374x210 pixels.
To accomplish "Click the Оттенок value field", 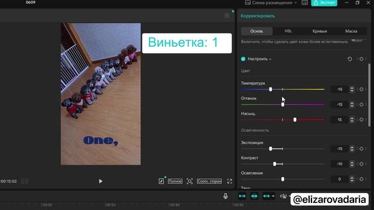I will pyautogui.click(x=340, y=104).
